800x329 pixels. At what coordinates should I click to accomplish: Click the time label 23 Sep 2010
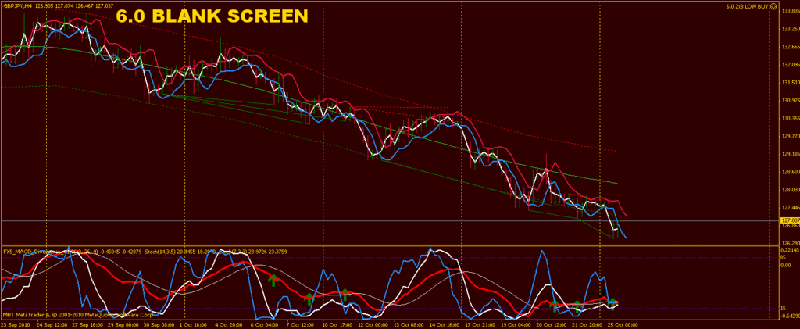[16, 324]
